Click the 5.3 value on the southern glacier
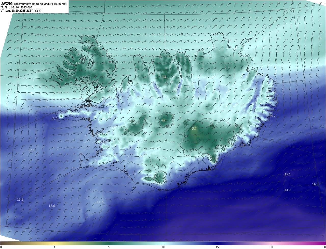The height and width of the screenshot is (249, 326). point(157,177)
